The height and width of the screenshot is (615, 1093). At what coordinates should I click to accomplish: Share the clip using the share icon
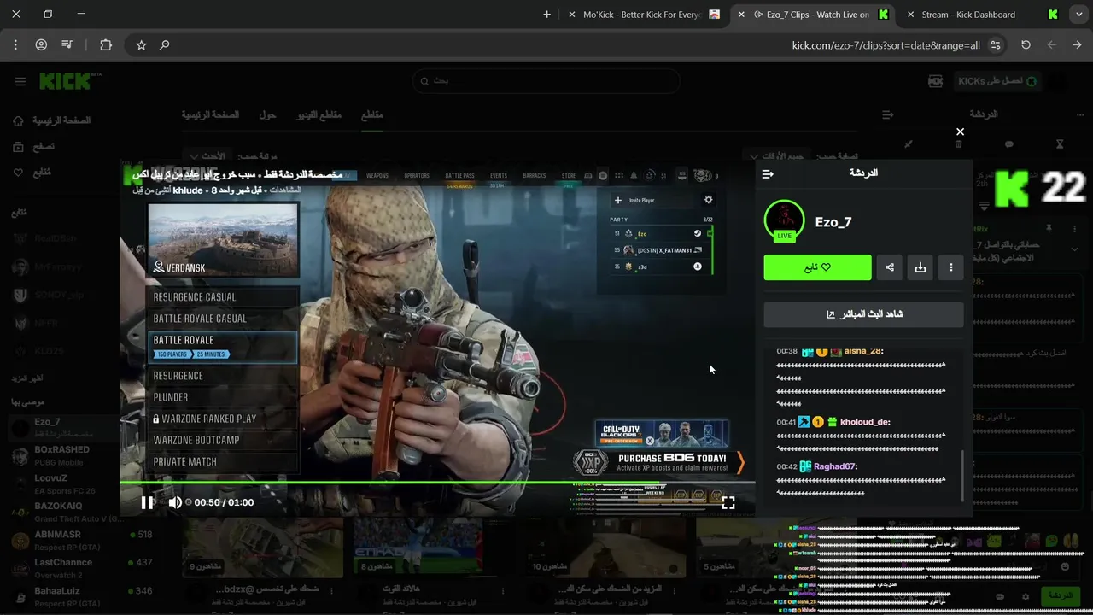tap(890, 267)
